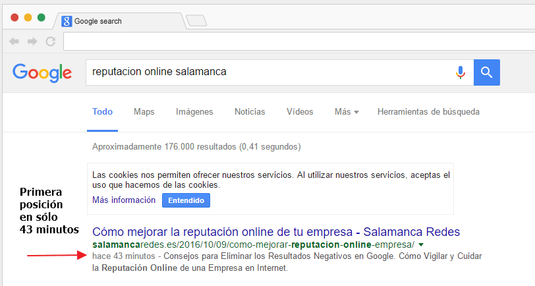Viewport: 535px width, 286px height.
Task: Open the Cómo mejorar la reputación online result
Action: [x=276, y=232]
